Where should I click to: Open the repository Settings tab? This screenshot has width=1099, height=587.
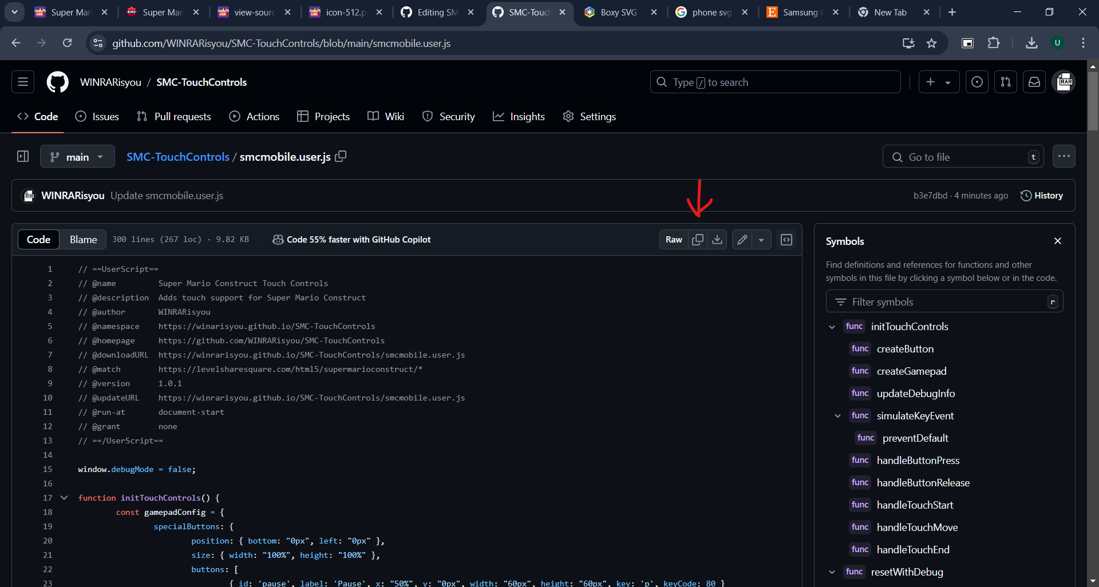(590, 116)
